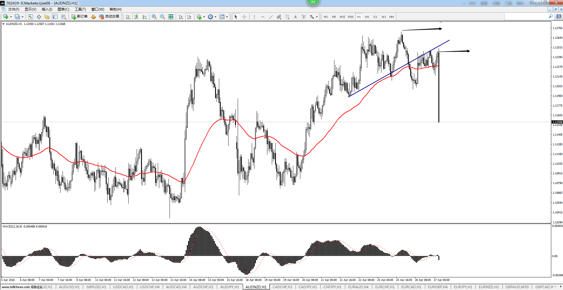Open the 工具(T) menu
This screenshot has width=563, height=290.
[x=80, y=9]
